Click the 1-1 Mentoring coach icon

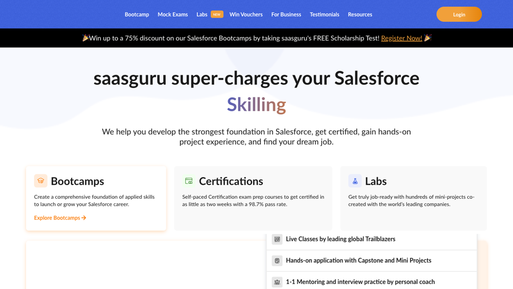point(277,281)
